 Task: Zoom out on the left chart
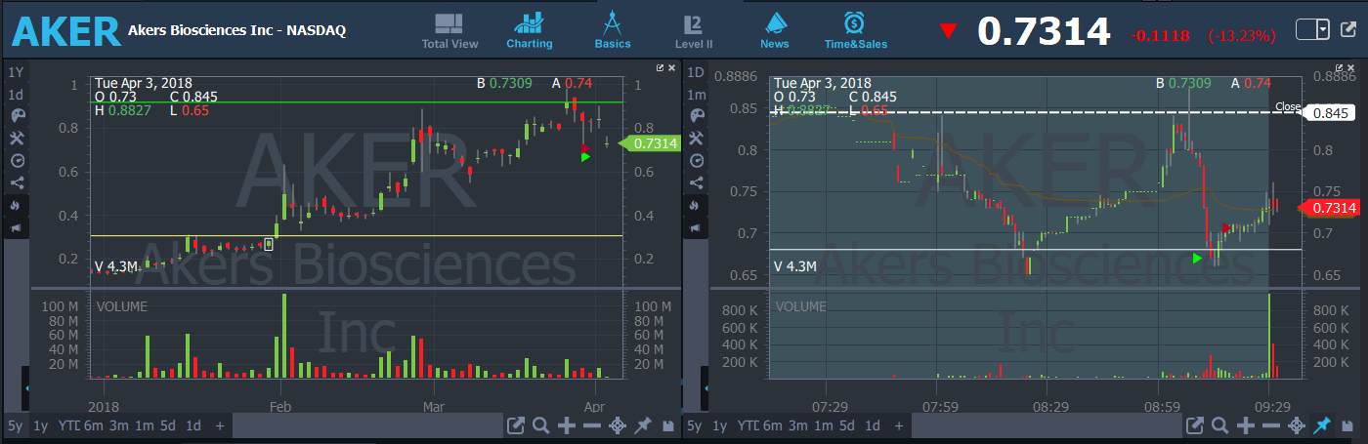(x=592, y=425)
